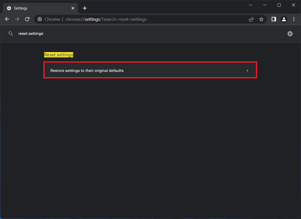Toggle the side panel icon
The width and height of the screenshot is (301, 219).
(x=274, y=19)
